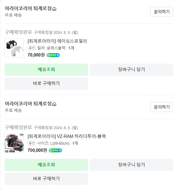Click home icon beside the top store name
The image size is (177, 190).
pyautogui.click(x=54, y=9)
